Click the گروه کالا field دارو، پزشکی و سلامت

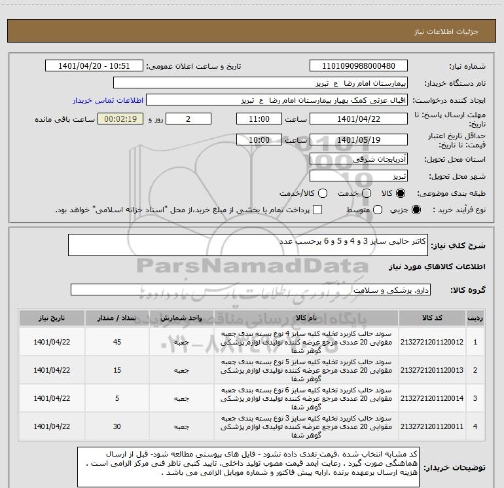click(251, 290)
